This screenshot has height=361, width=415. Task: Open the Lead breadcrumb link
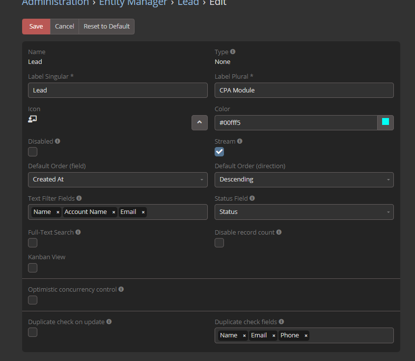point(188,2)
